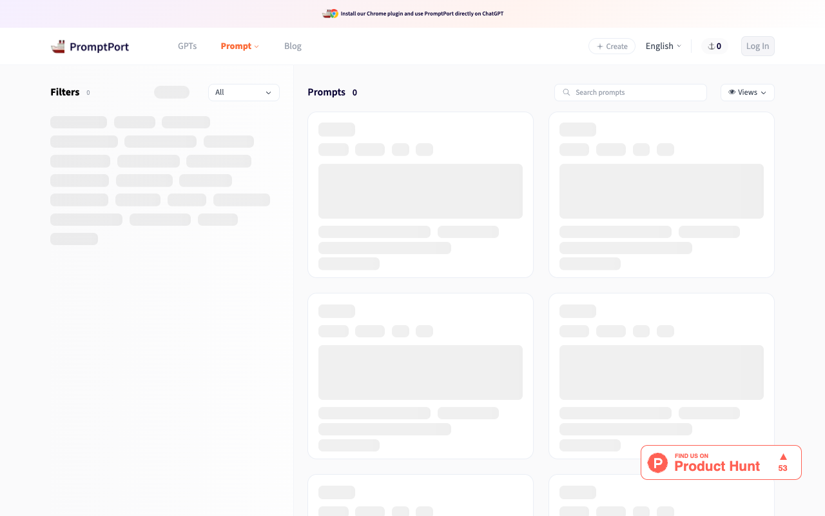Click the PromptPort ship logo icon
The image size is (825, 516).
(58, 46)
